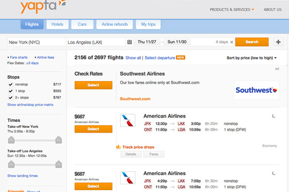Clear the 4 days trip length
289x192 pixels.
pos(231,42)
